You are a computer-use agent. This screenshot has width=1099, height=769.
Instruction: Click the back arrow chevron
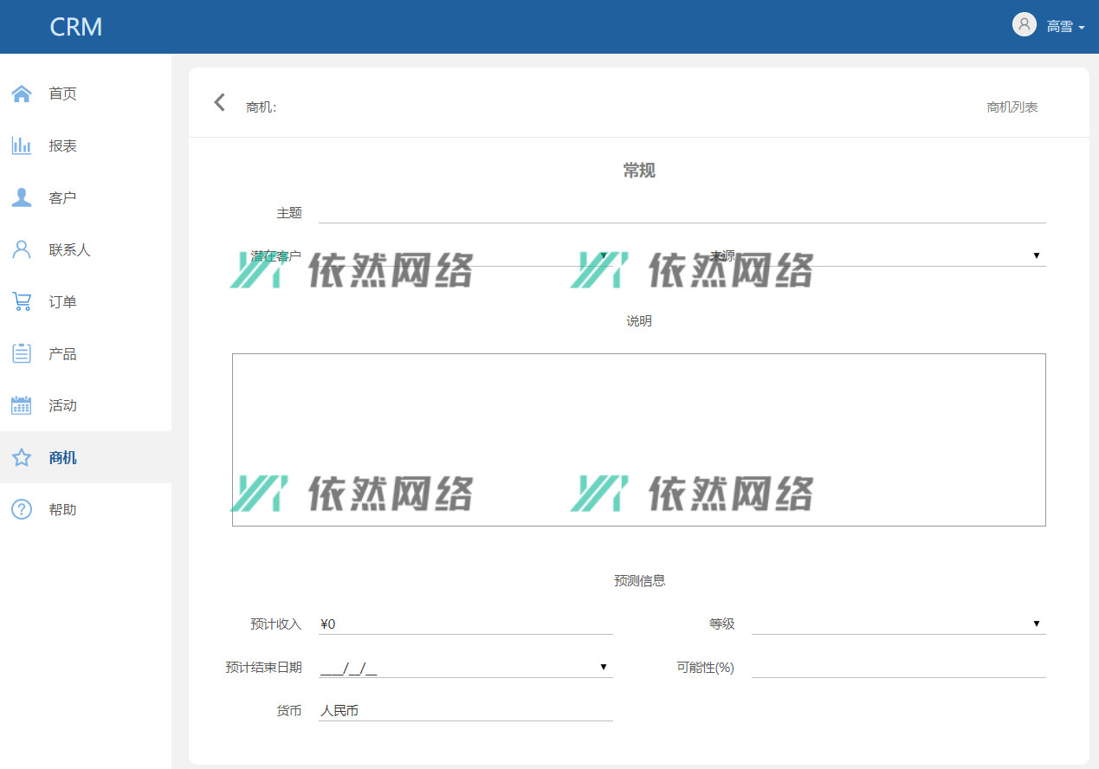point(219,103)
